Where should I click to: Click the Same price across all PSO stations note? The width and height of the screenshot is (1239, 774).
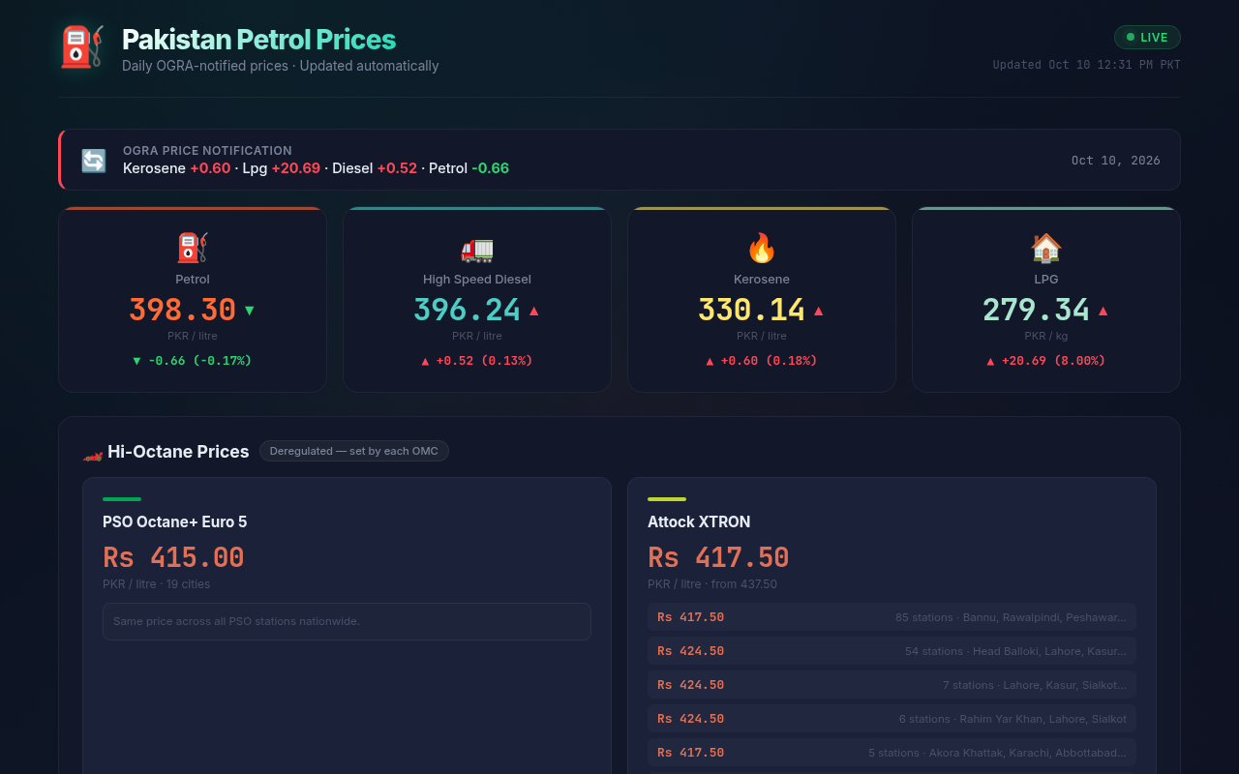[347, 621]
